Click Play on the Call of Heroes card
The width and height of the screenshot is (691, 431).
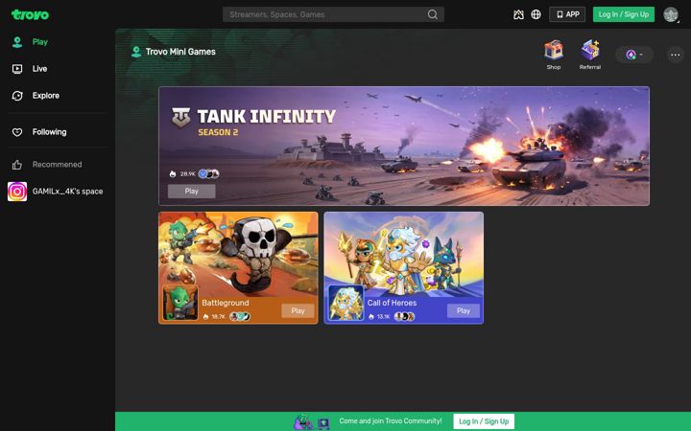(464, 311)
